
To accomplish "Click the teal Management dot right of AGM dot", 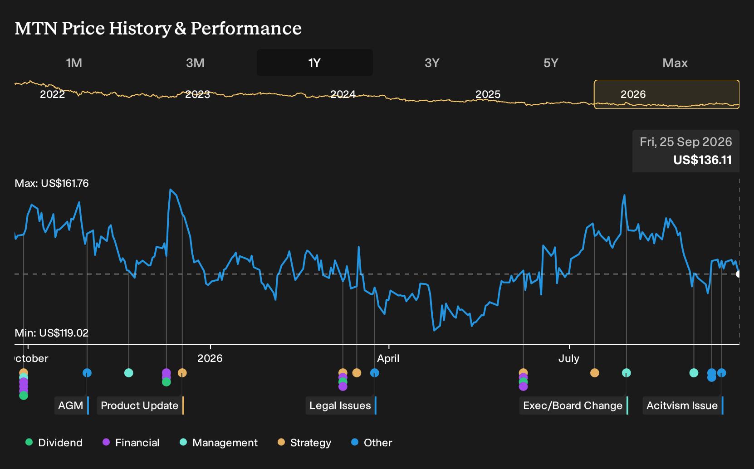I will point(129,373).
